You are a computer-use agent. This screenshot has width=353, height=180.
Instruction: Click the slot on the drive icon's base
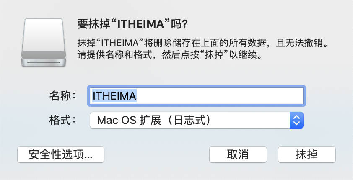coord(44,62)
